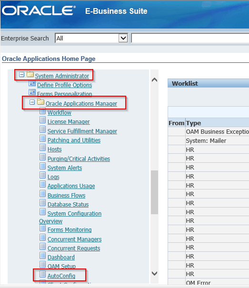Open the Database Status link

(68, 205)
